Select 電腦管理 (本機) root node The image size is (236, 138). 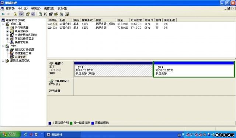tap(15, 20)
